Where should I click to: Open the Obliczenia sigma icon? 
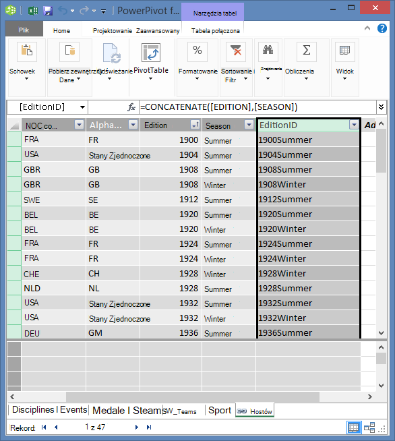(x=307, y=51)
